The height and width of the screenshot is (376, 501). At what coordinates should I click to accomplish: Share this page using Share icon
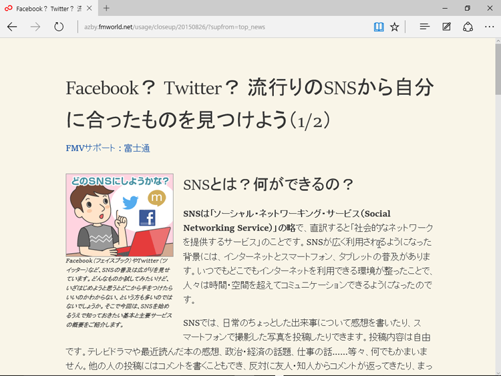pos(468,27)
